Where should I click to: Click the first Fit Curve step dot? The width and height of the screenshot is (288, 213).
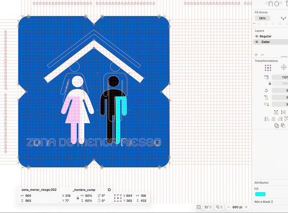pos(259,23)
